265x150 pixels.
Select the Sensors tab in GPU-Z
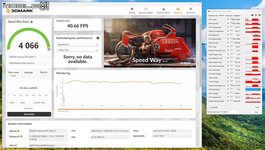pyautogui.click(x=222, y=16)
